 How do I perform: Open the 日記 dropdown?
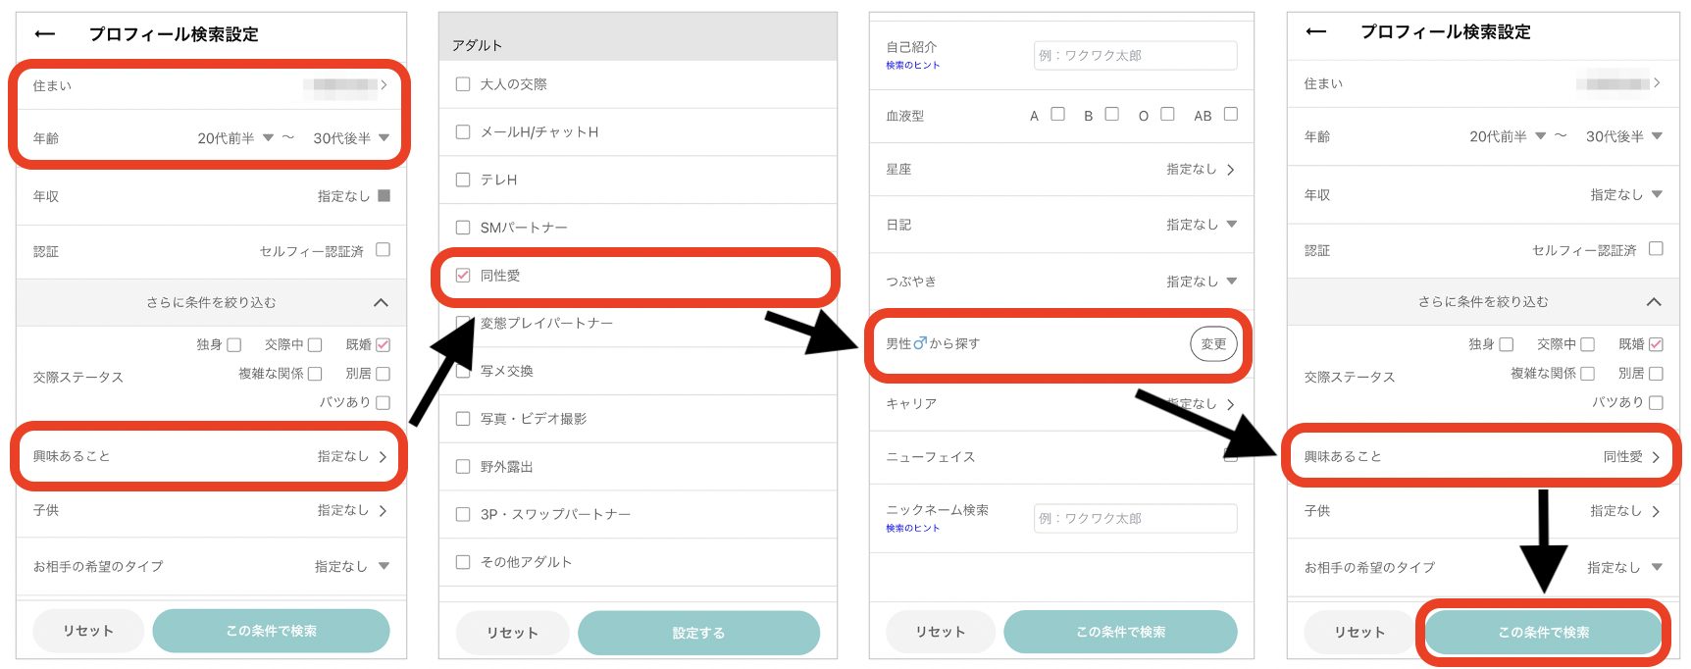[1231, 225]
